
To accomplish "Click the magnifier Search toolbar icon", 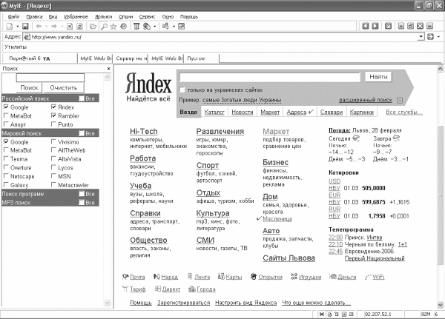I will [105, 26].
